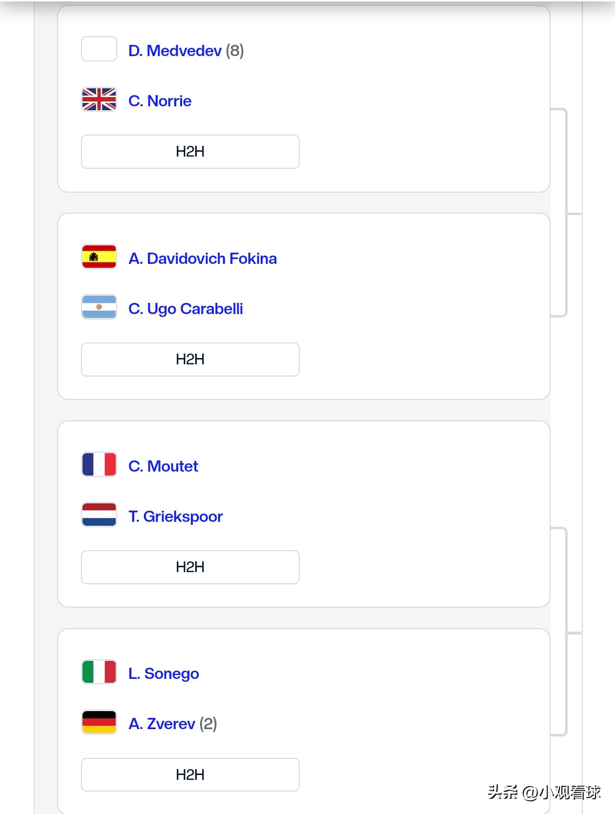The image size is (615, 814).
Task: Open D. Medvedev player profile
Action: coord(175,51)
